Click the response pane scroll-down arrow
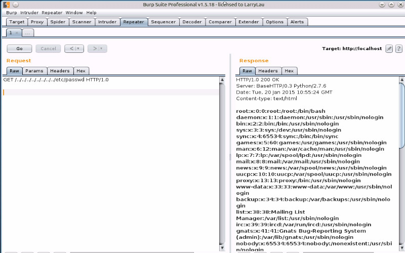Image resolution: width=405 pixels, height=253 pixels. tap(402, 248)
